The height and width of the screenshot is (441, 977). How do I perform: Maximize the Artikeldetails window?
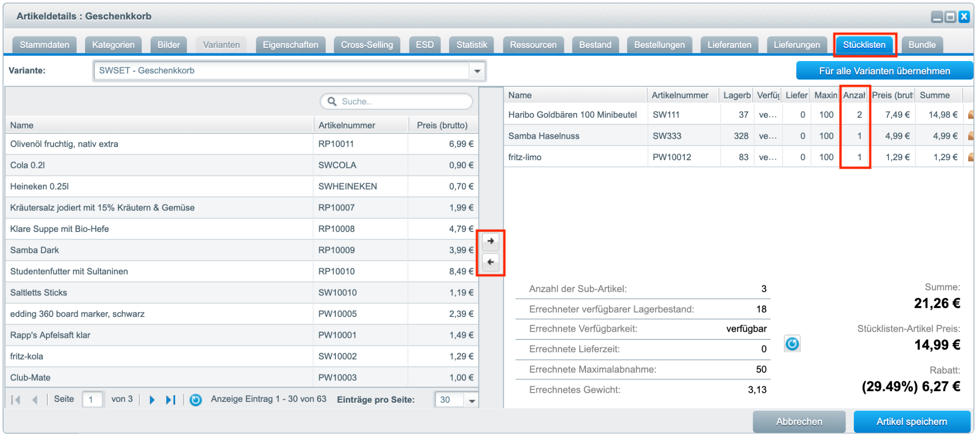click(x=950, y=17)
